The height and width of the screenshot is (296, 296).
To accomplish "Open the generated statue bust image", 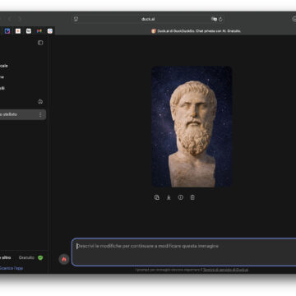I will [x=192, y=127].
